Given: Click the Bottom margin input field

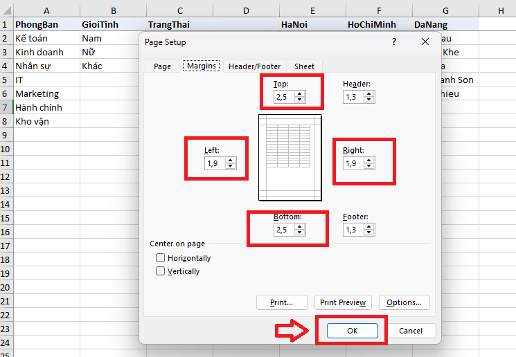Looking at the screenshot, I should pyautogui.click(x=285, y=230).
